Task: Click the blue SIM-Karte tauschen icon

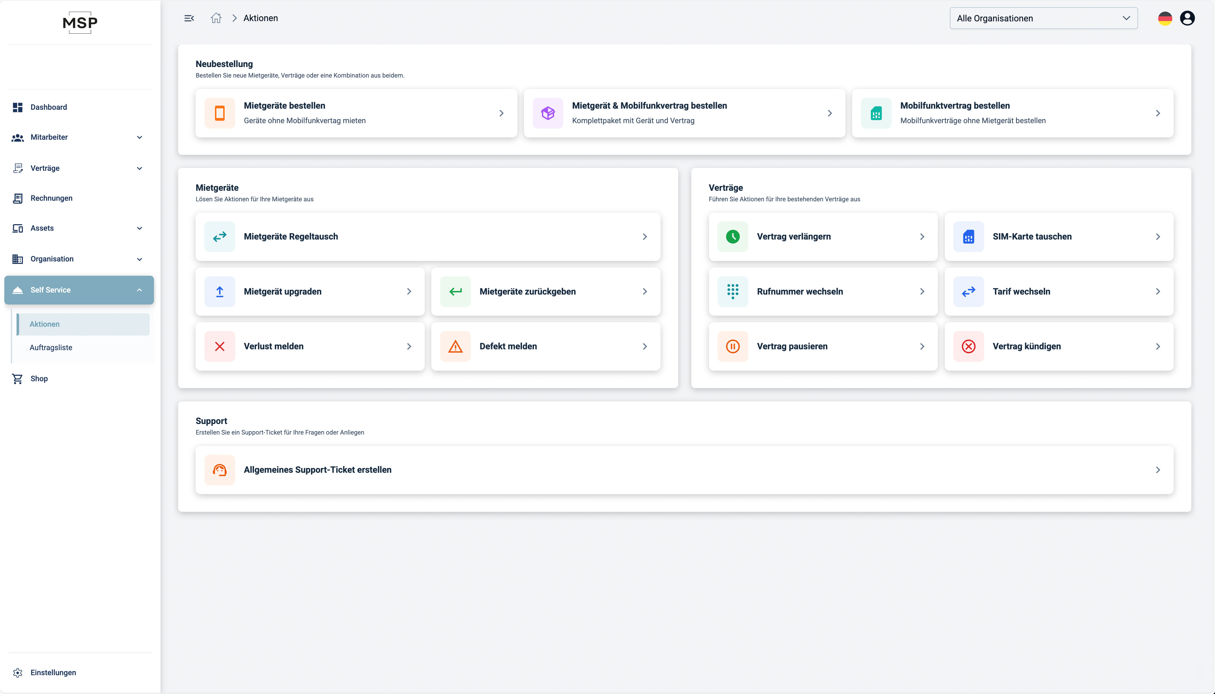Action: click(968, 236)
